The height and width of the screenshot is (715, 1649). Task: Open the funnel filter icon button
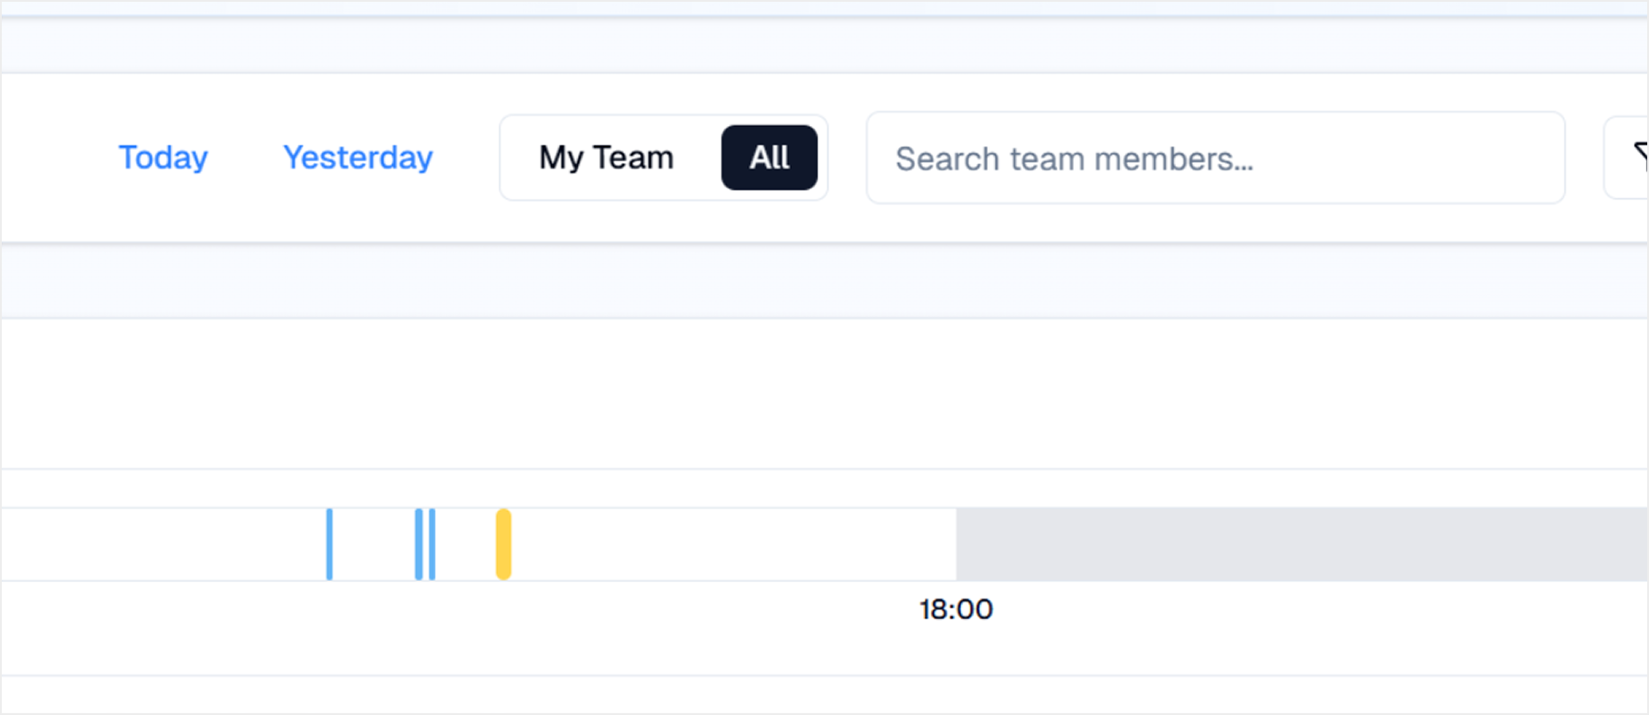pyautogui.click(x=1633, y=158)
